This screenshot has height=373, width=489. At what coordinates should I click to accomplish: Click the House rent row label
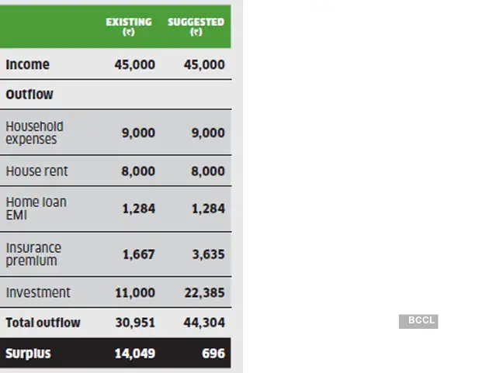[x=36, y=171]
